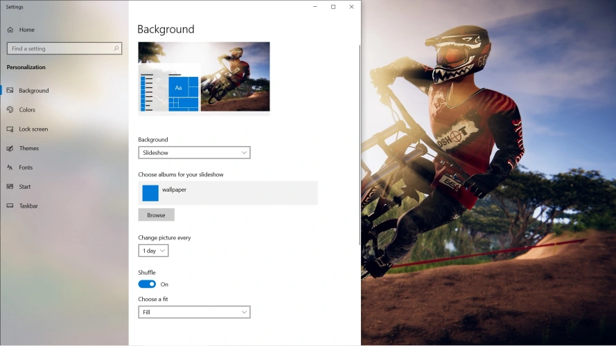The image size is (616, 346).
Task: Click the Home icon in sidebar
Action: pyautogui.click(x=10, y=30)
